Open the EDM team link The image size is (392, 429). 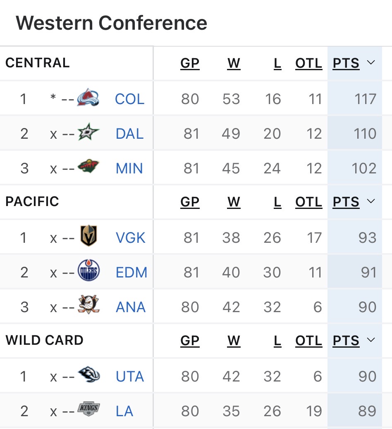click(x=131, y=273)
